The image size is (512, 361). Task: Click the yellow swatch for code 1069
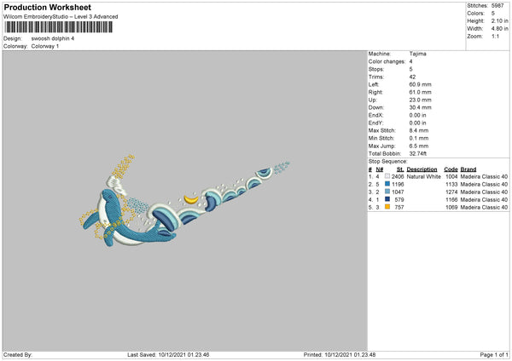point(387,207)
